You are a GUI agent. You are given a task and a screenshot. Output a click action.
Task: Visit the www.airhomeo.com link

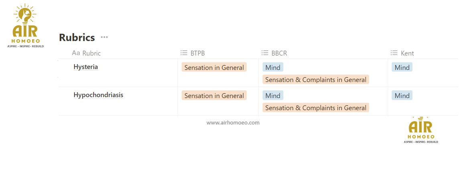pos(233,122)
